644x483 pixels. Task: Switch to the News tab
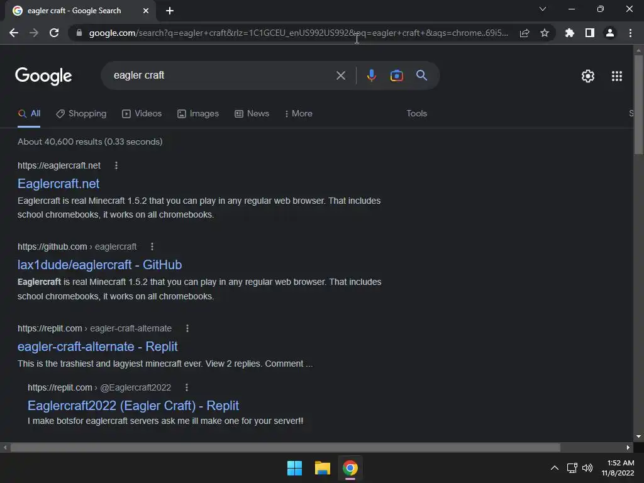pos(252,114)
